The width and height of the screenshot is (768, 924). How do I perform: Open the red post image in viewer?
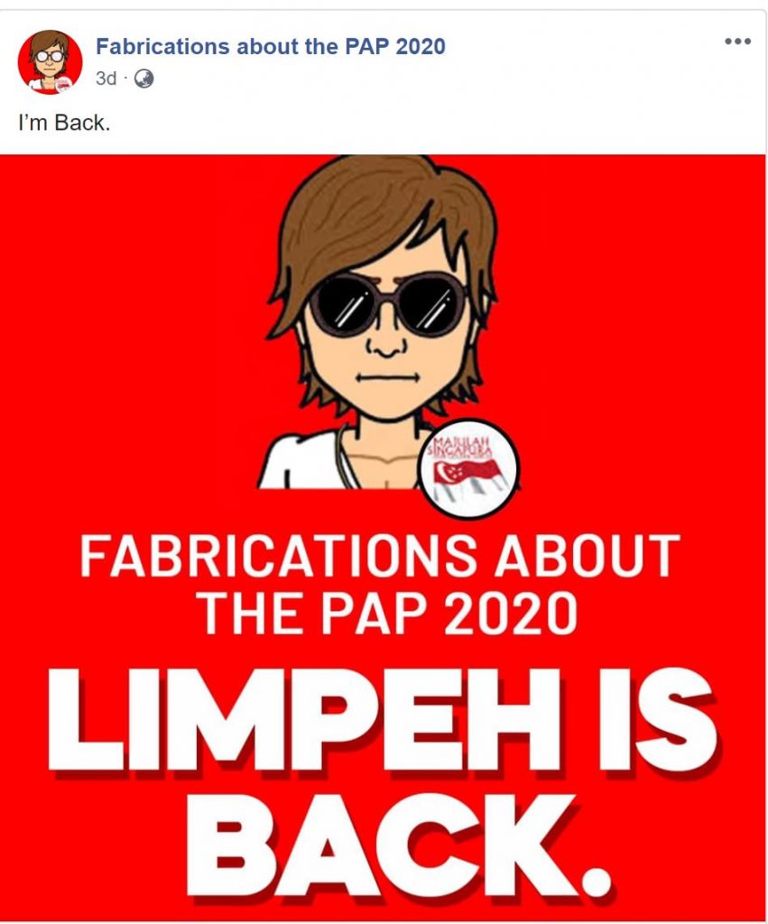point(383,538)
